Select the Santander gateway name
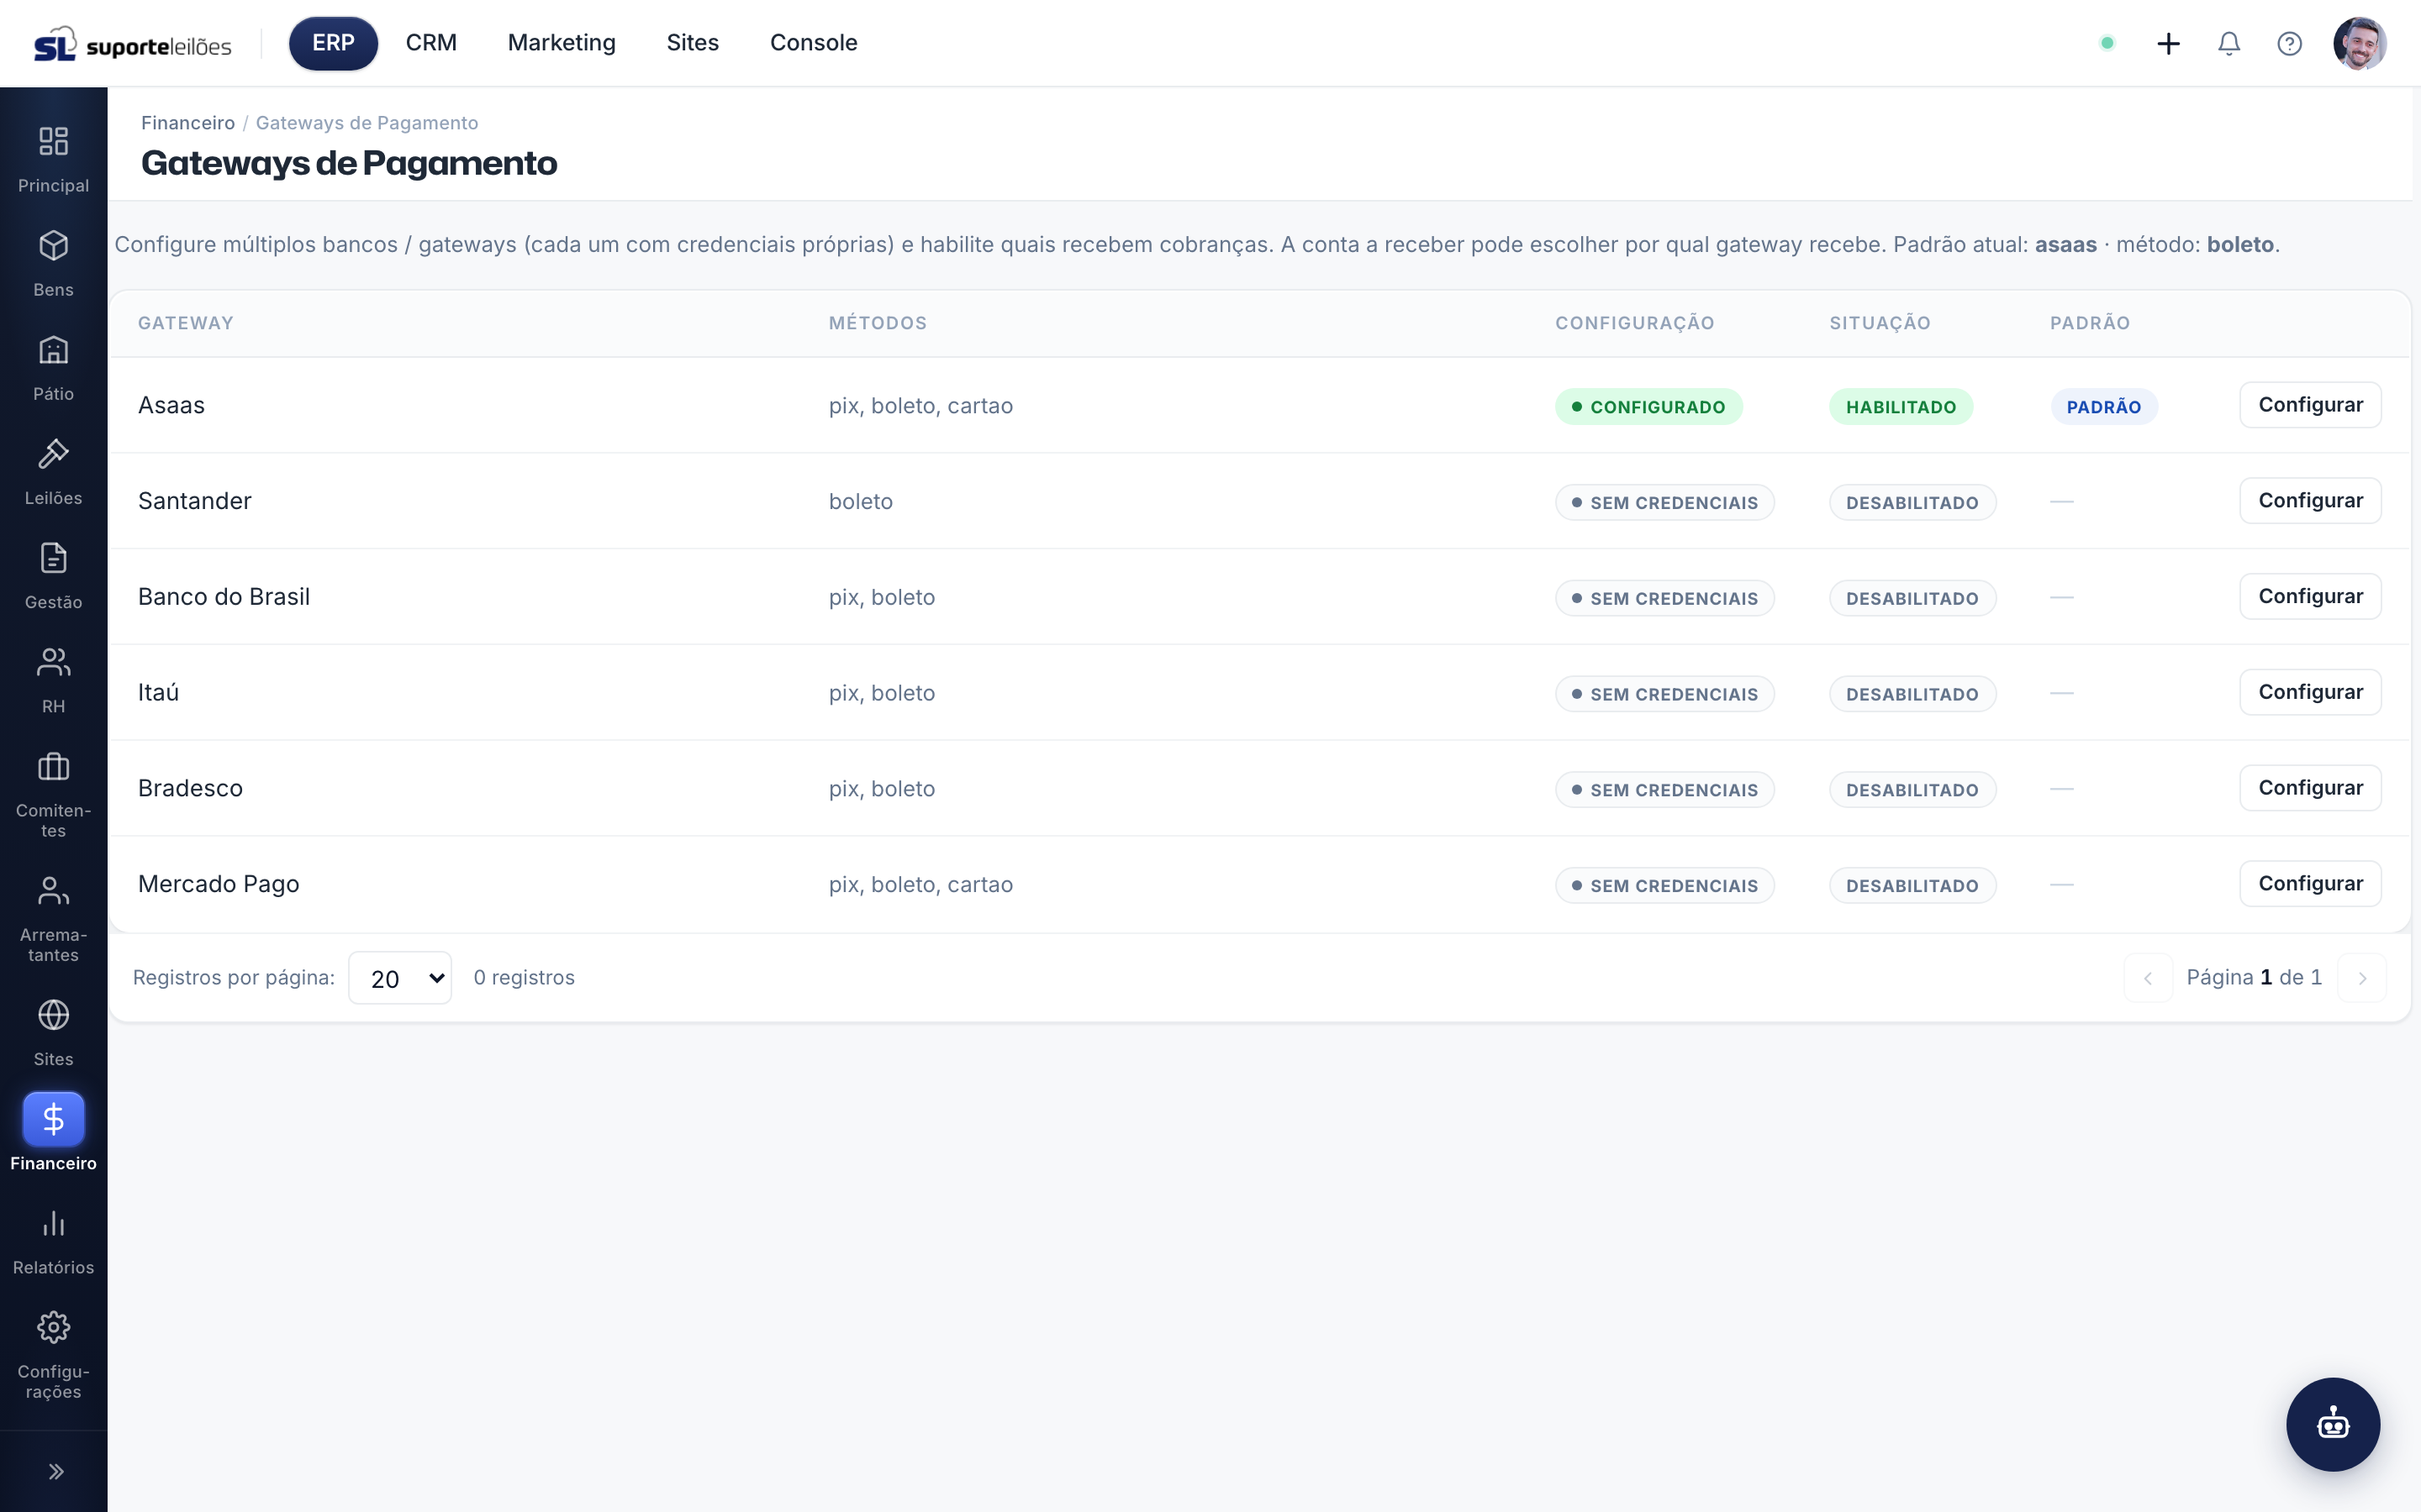Screen dimensions: 2421x1512 pos(195,501)
